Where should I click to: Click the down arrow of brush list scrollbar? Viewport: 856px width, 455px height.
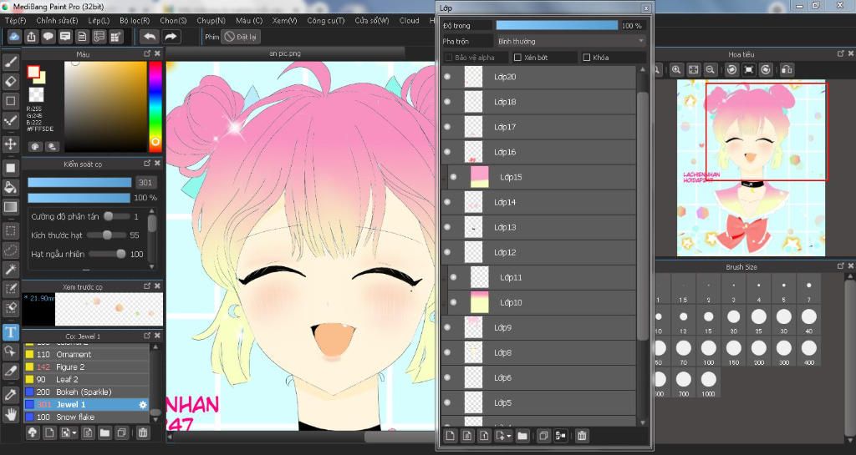tap(155, 420)
